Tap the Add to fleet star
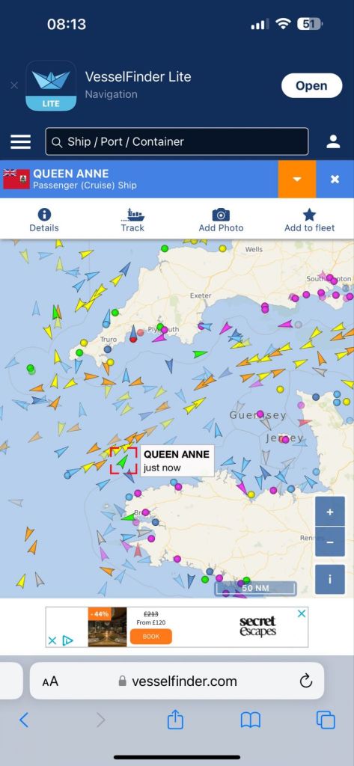354x766 pixels. pyautogui.click(x=310, y=215)
